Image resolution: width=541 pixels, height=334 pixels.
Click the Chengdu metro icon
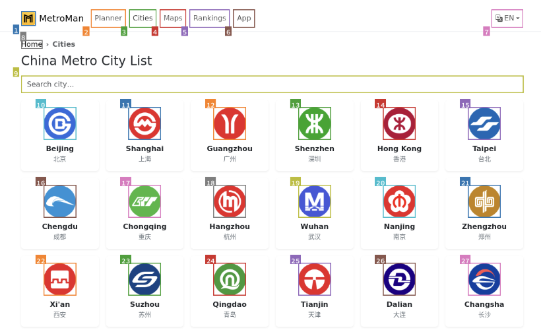coord(60,201)
